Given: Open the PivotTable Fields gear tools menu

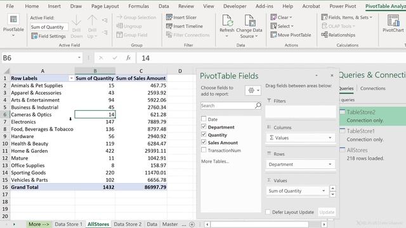Looking at the screenshot, I should point(253,91).
